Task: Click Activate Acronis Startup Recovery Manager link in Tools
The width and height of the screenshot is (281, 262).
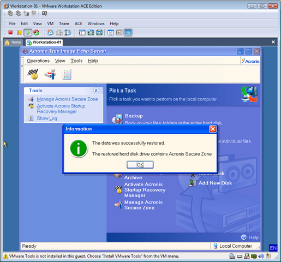Action: [x=61, y=109]
